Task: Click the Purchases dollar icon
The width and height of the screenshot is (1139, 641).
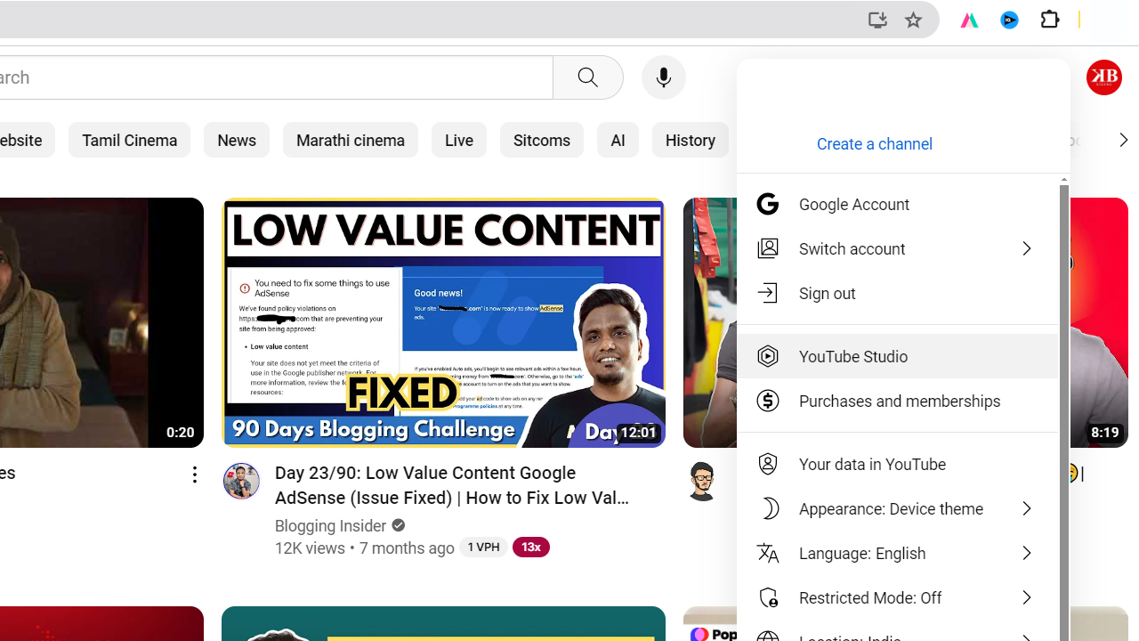Action: tap(768, 401)
